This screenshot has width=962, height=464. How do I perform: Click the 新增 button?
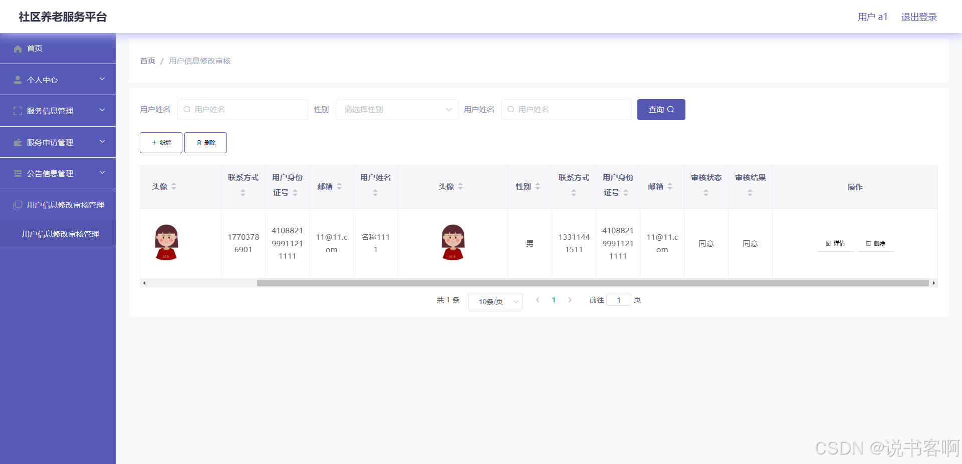(161, 143)
